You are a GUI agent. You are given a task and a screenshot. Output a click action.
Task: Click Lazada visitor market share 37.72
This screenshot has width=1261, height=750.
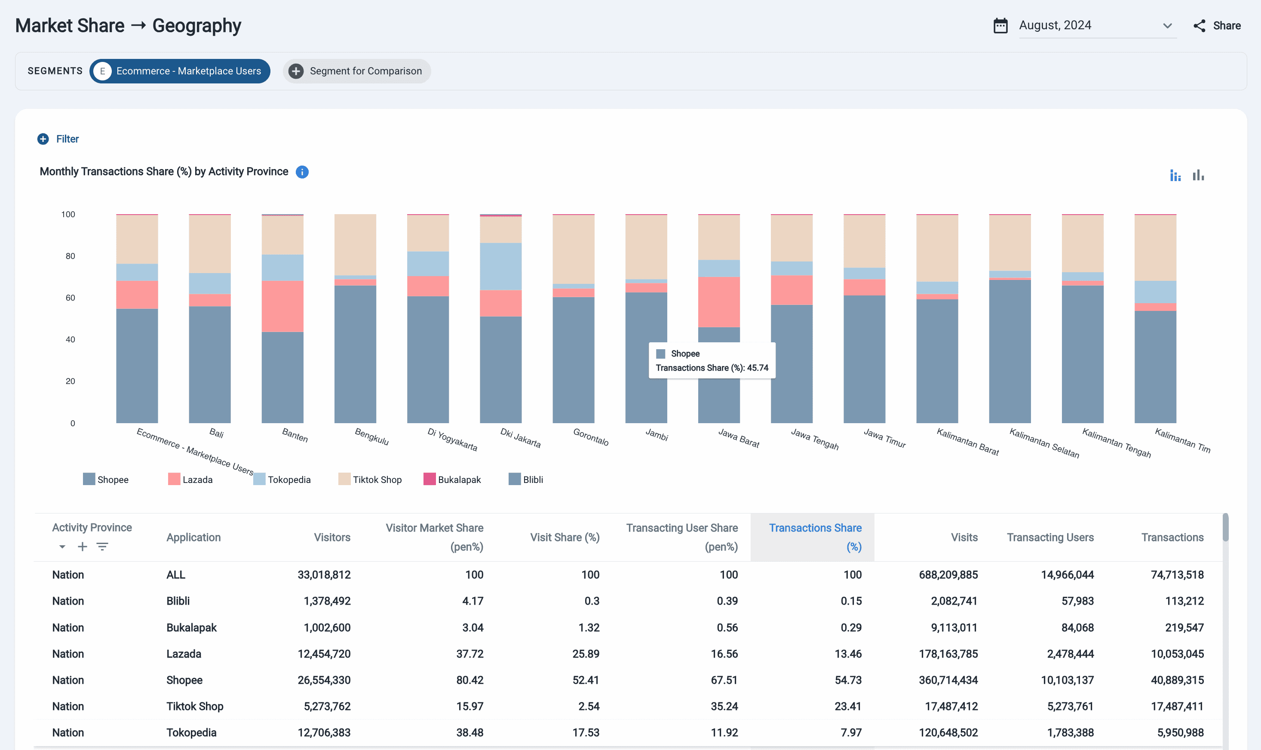pyautogui.click(x=470, y=654)
